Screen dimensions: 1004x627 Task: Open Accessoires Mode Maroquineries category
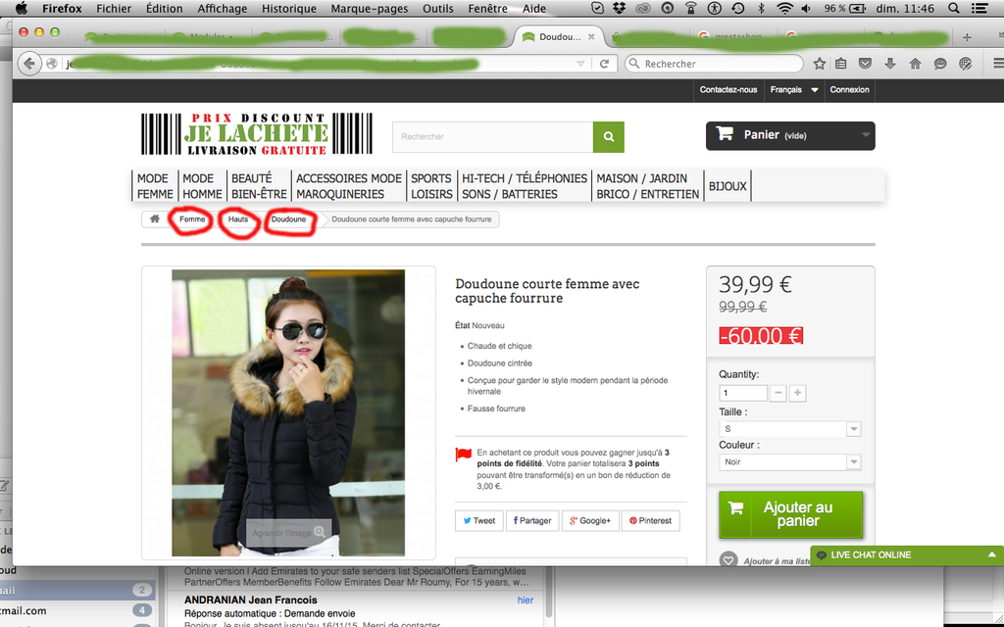point(348,186)
